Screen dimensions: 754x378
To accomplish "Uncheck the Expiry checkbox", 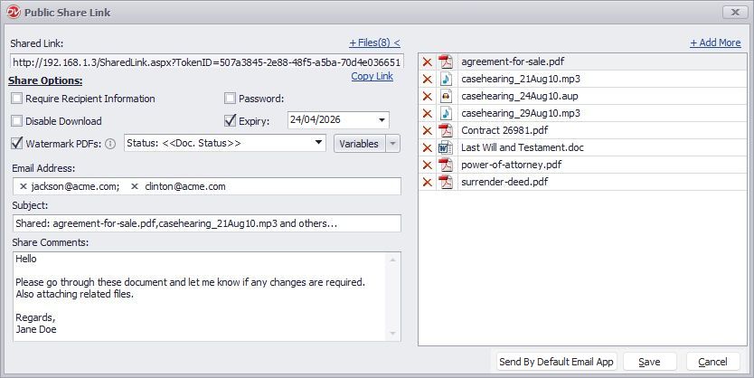I will [x=230, y=120].
